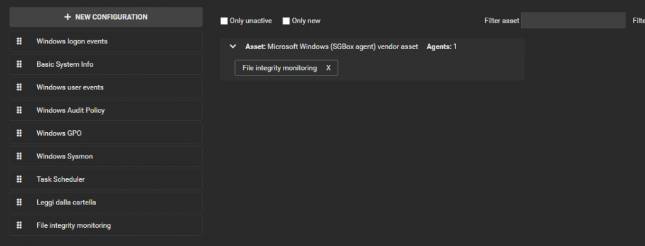Open the Task Scheduler configuration

(106, 179)
